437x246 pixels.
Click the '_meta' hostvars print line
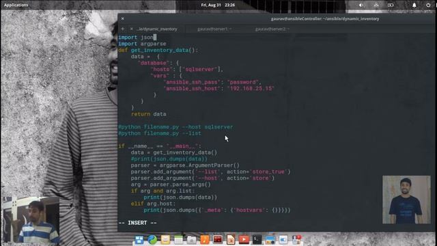(217, 210)
